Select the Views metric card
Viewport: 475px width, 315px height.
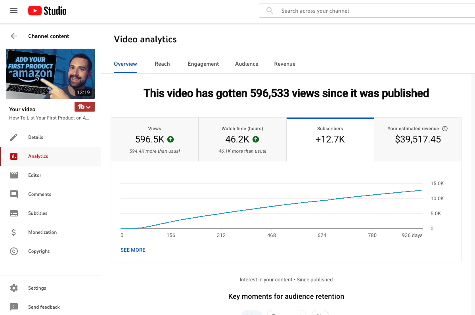[x=155, y=139]
